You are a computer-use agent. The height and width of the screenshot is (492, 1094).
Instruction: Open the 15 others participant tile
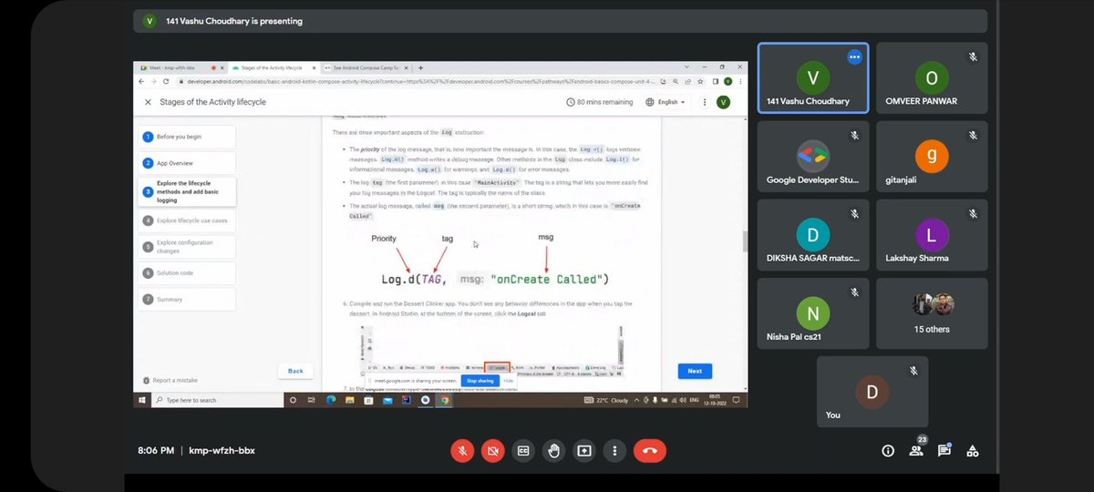932,313
